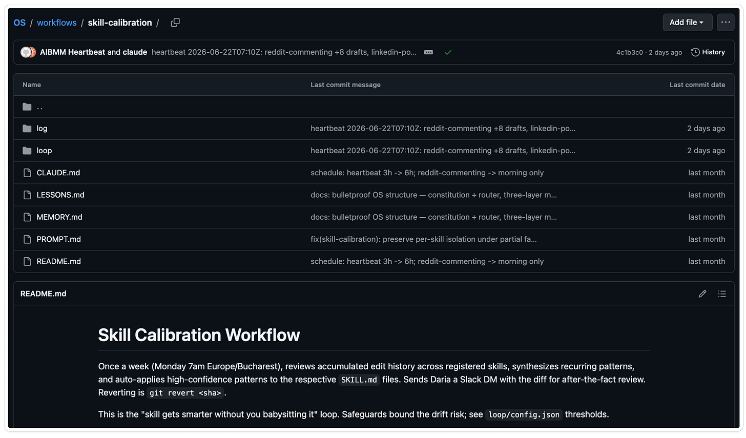
Task: Click the loop folder icon
Action: coord(27,151)
